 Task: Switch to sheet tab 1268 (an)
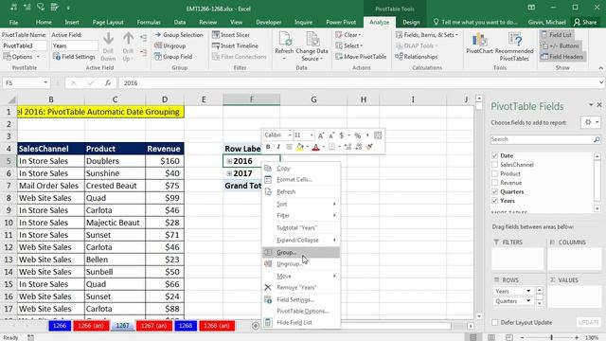point(217,326)
